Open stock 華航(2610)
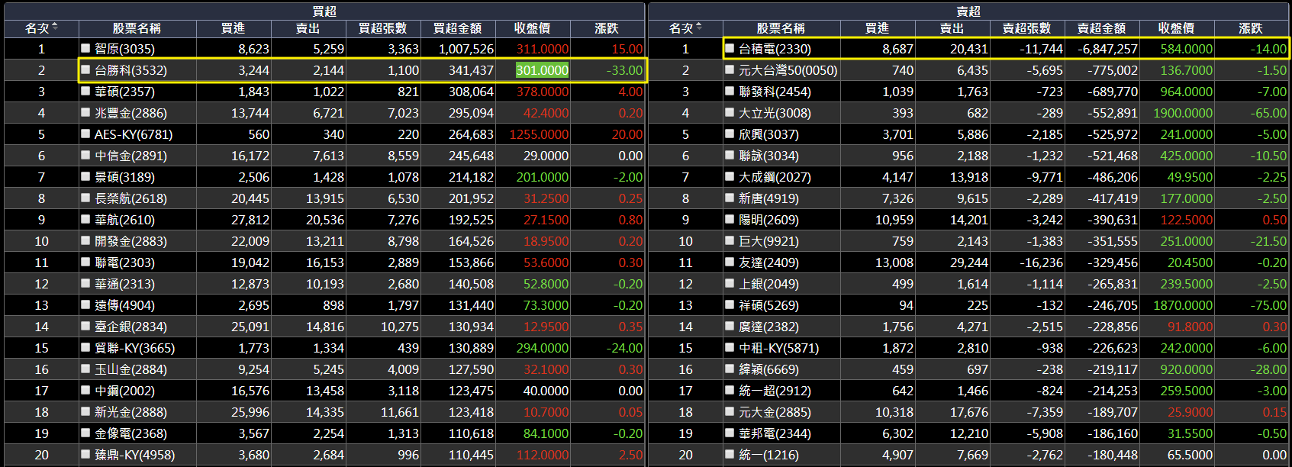This screenshot has height=467, width=1292. tap(124, 220)
